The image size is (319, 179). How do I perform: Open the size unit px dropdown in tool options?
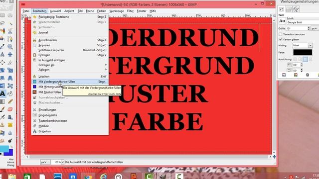tap(315, 28)
